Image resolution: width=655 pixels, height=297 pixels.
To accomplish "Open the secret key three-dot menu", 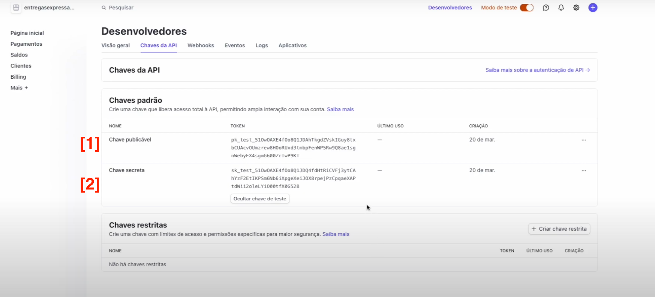I will pos(584,171).
